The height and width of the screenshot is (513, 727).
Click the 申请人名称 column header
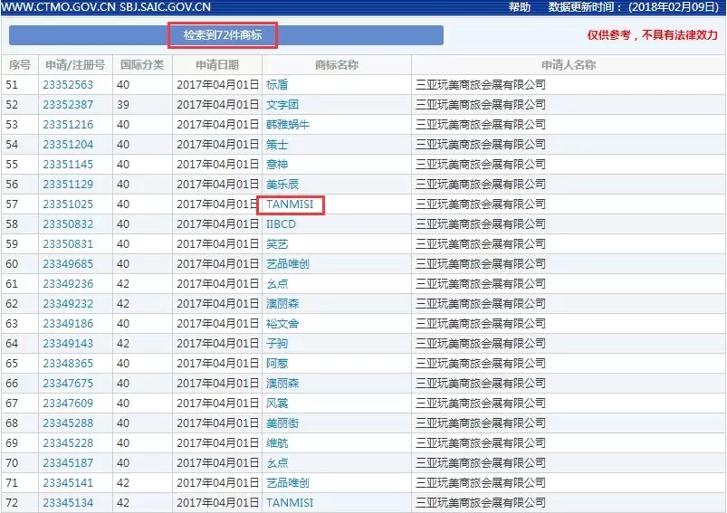(568, 65)
